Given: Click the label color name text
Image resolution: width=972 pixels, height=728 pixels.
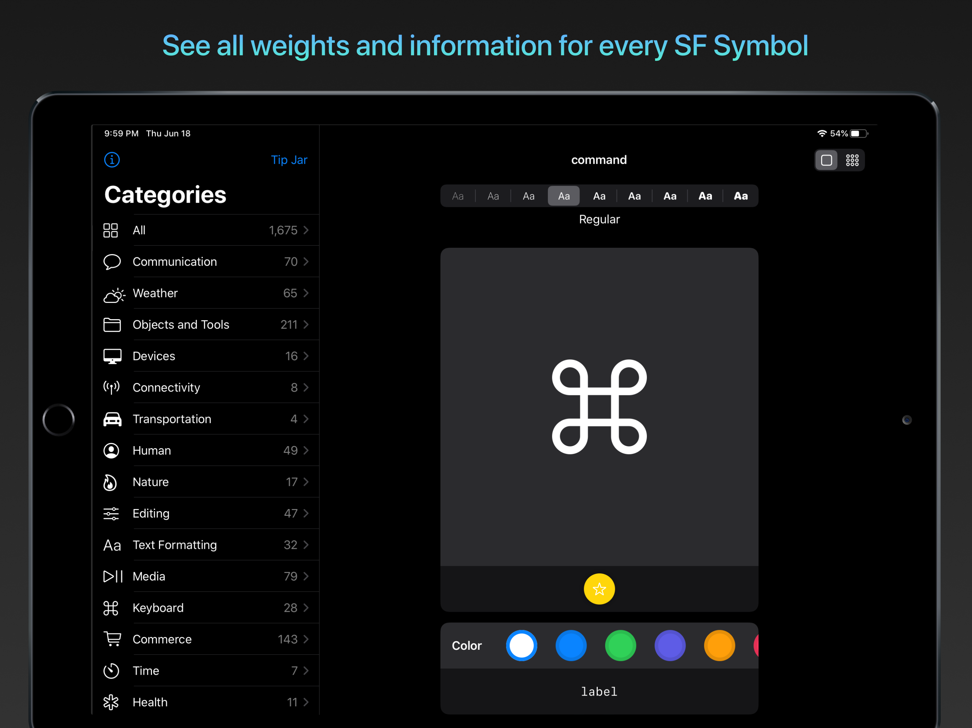Looking at the screenshot, I should [599, 692].
